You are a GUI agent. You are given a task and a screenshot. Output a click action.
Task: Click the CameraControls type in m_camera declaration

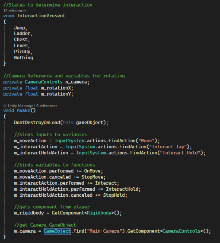point(44,82)
